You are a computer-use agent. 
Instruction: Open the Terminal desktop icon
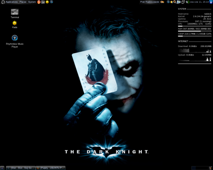[x=15, y=14]
